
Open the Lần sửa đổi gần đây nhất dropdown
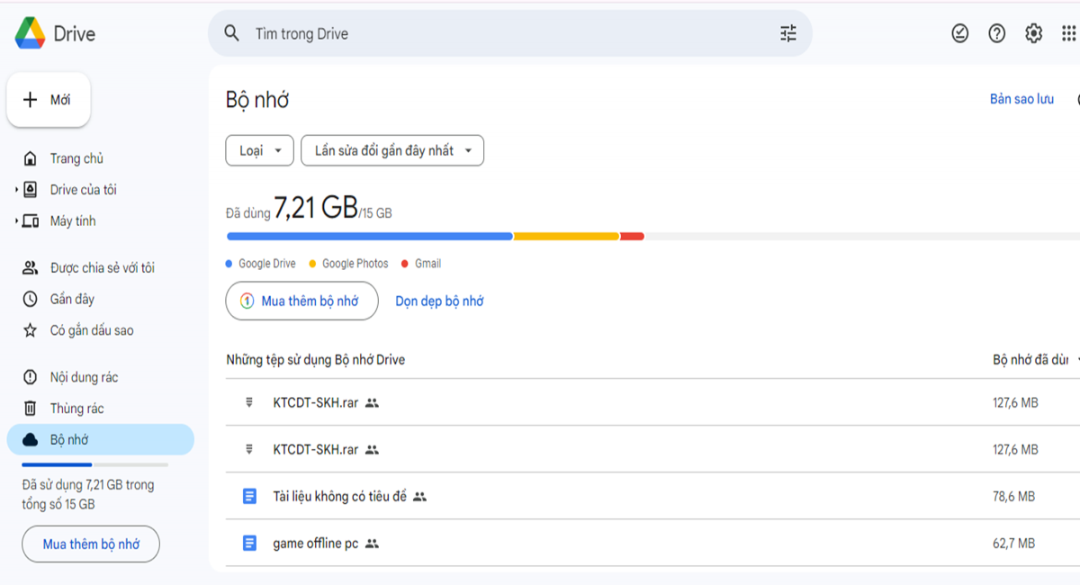(392, 150)
